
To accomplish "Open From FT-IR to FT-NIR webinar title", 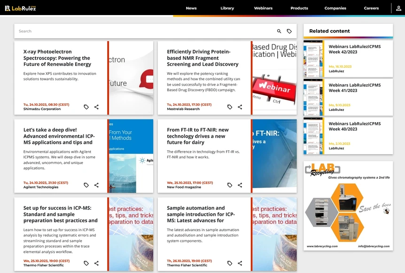I will click(x=198, y=136).
